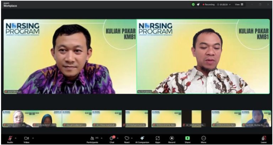
Task: Click the red Recording indicator
Action: coord(208,5)
